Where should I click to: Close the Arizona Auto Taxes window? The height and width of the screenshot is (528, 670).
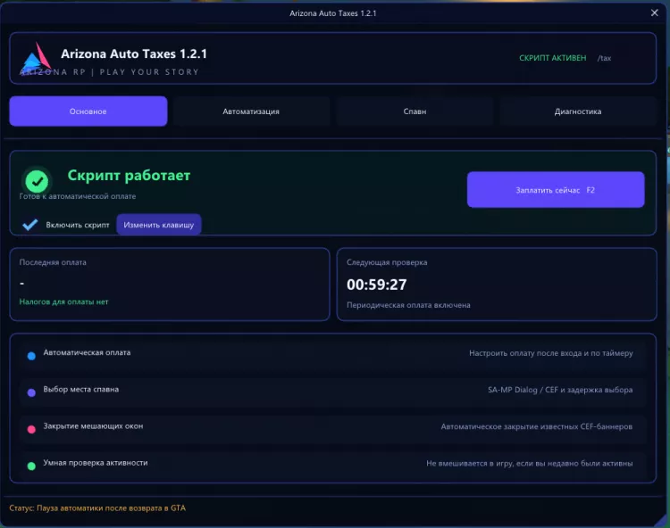[654, 12]
